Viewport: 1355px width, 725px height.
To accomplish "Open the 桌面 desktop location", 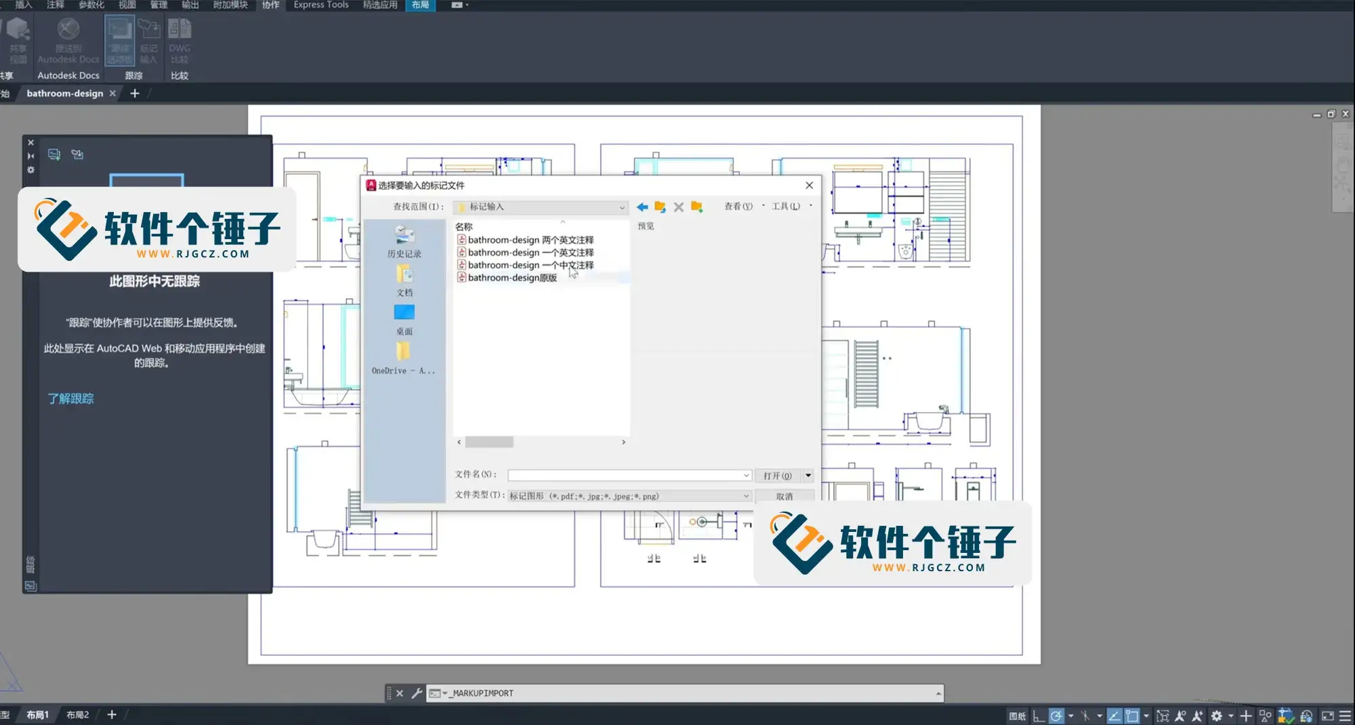I will click(404, 320).
